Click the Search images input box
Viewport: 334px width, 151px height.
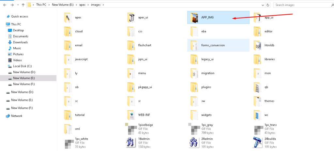click(300, 5)
